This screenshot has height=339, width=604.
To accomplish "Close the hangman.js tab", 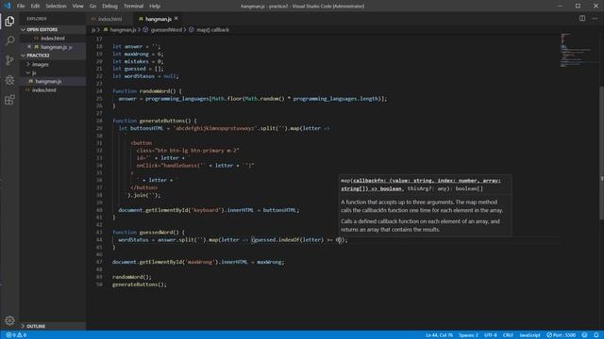I will [176, 19].
